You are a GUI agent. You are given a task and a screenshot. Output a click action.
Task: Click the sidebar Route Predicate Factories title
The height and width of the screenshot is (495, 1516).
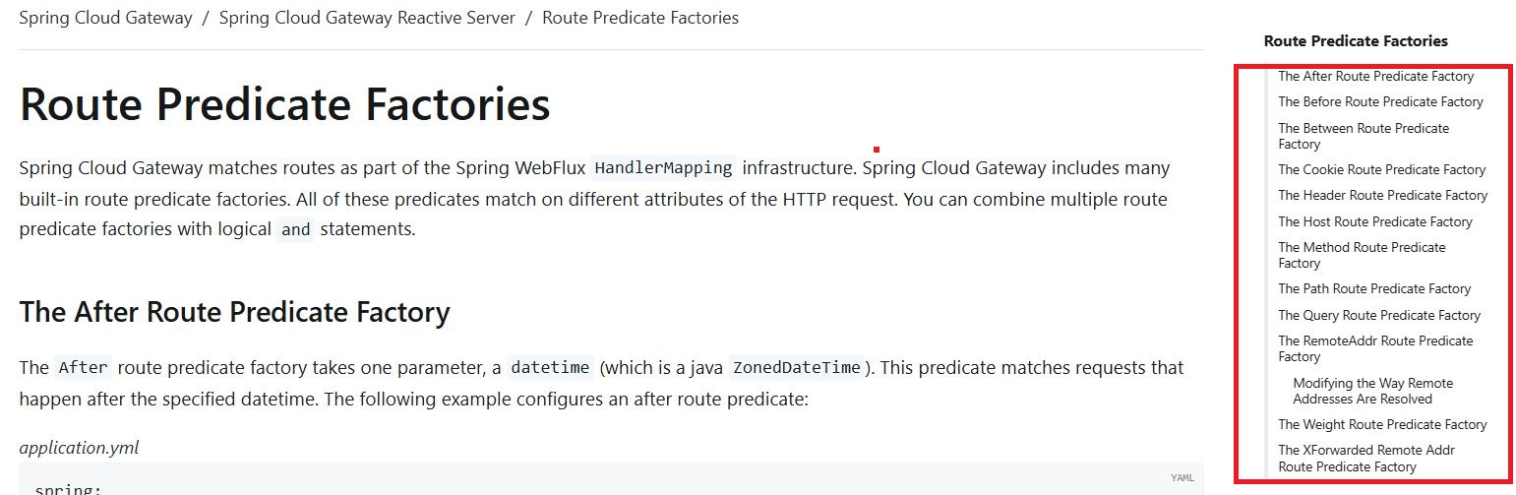click(x=1355, y=41)
